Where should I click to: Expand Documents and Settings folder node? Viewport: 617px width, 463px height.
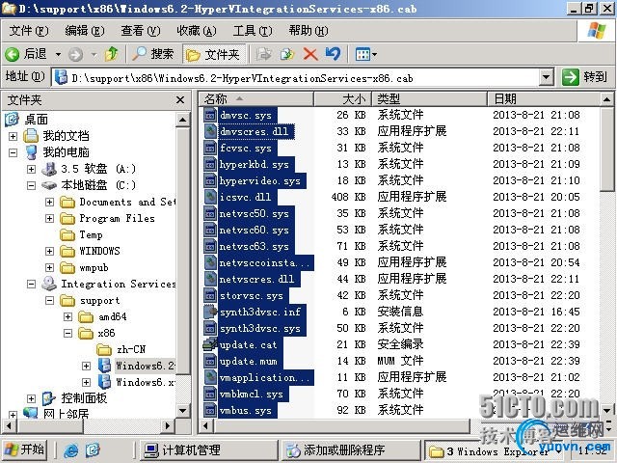(x=49, y=202)
